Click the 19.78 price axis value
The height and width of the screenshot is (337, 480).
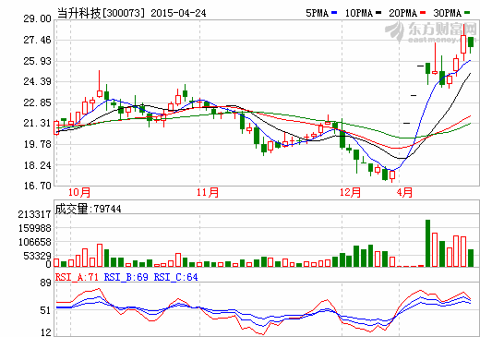click(x=37, y=144)
